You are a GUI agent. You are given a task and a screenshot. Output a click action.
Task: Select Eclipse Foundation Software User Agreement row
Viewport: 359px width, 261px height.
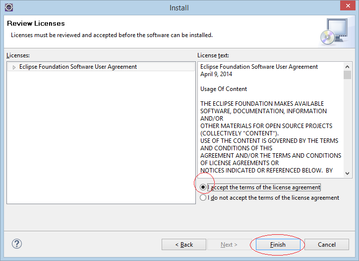point(101,67)
